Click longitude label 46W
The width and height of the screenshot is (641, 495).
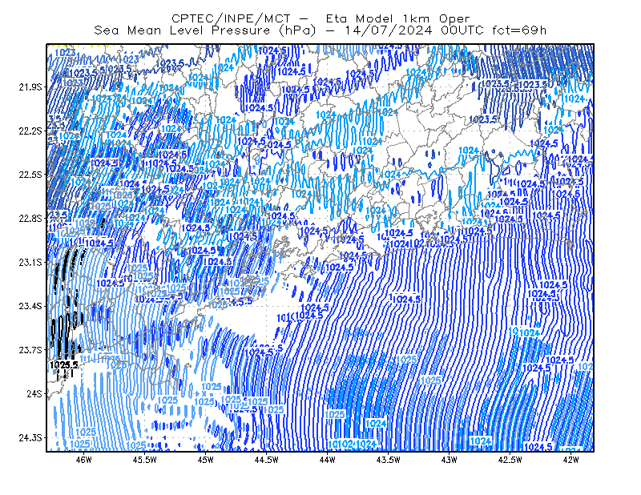[x=84, y=460]
